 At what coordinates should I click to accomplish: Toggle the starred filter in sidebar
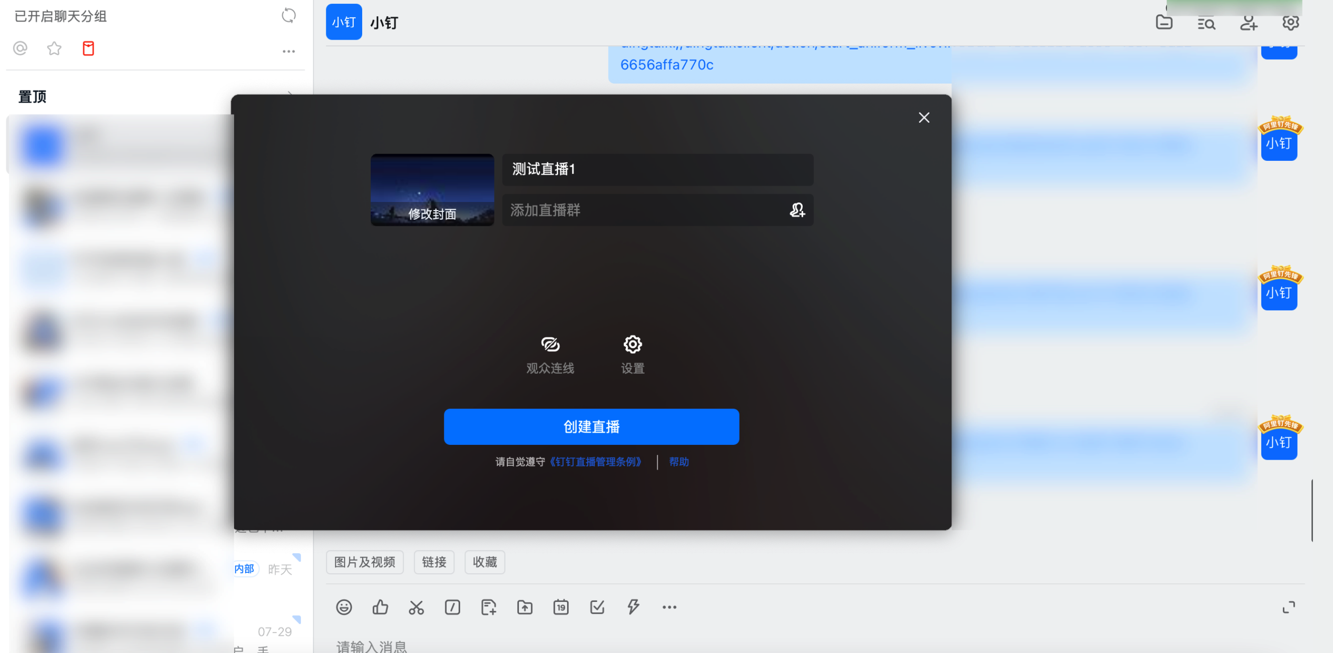coord(54,49)
